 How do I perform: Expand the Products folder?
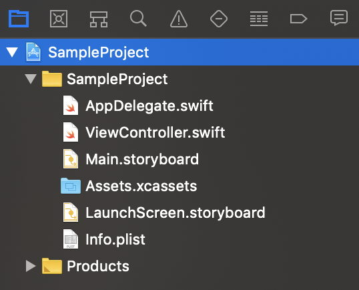click(x=31, y=266)
